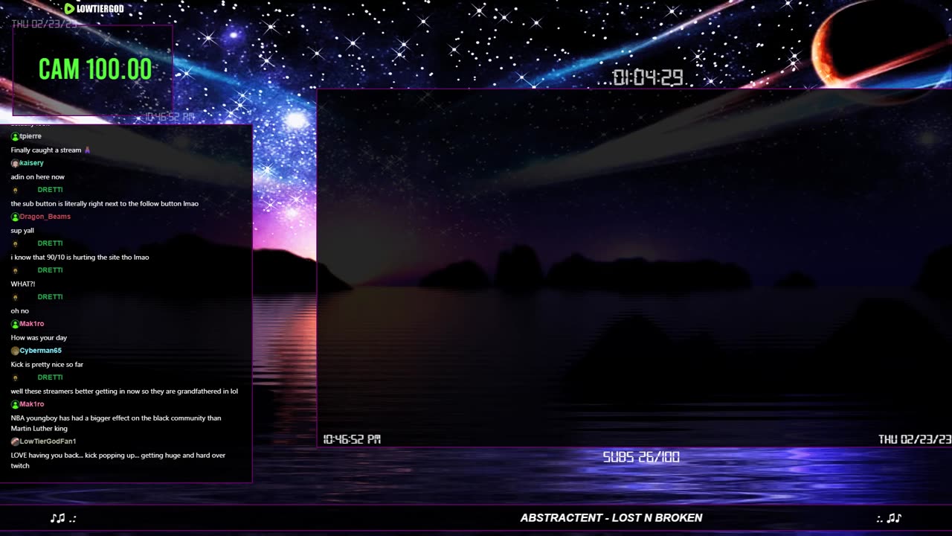Click Dragon_Beams' green avatar icon

click(15, 217)
